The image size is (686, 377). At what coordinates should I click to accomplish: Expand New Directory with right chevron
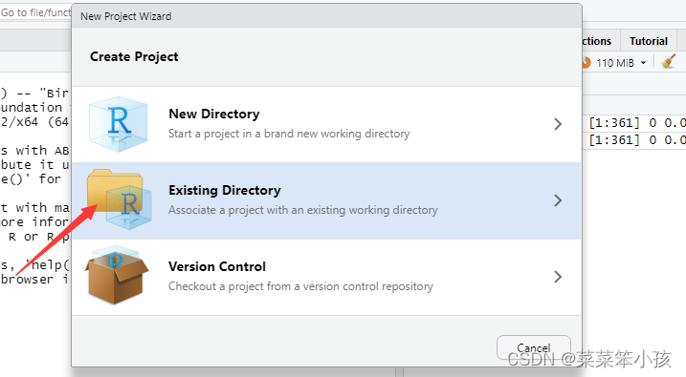(x=558, y=124)
